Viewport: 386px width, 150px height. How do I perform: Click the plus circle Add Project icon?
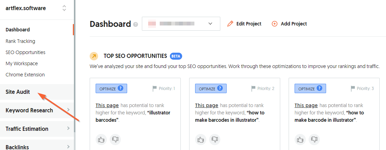275,24
